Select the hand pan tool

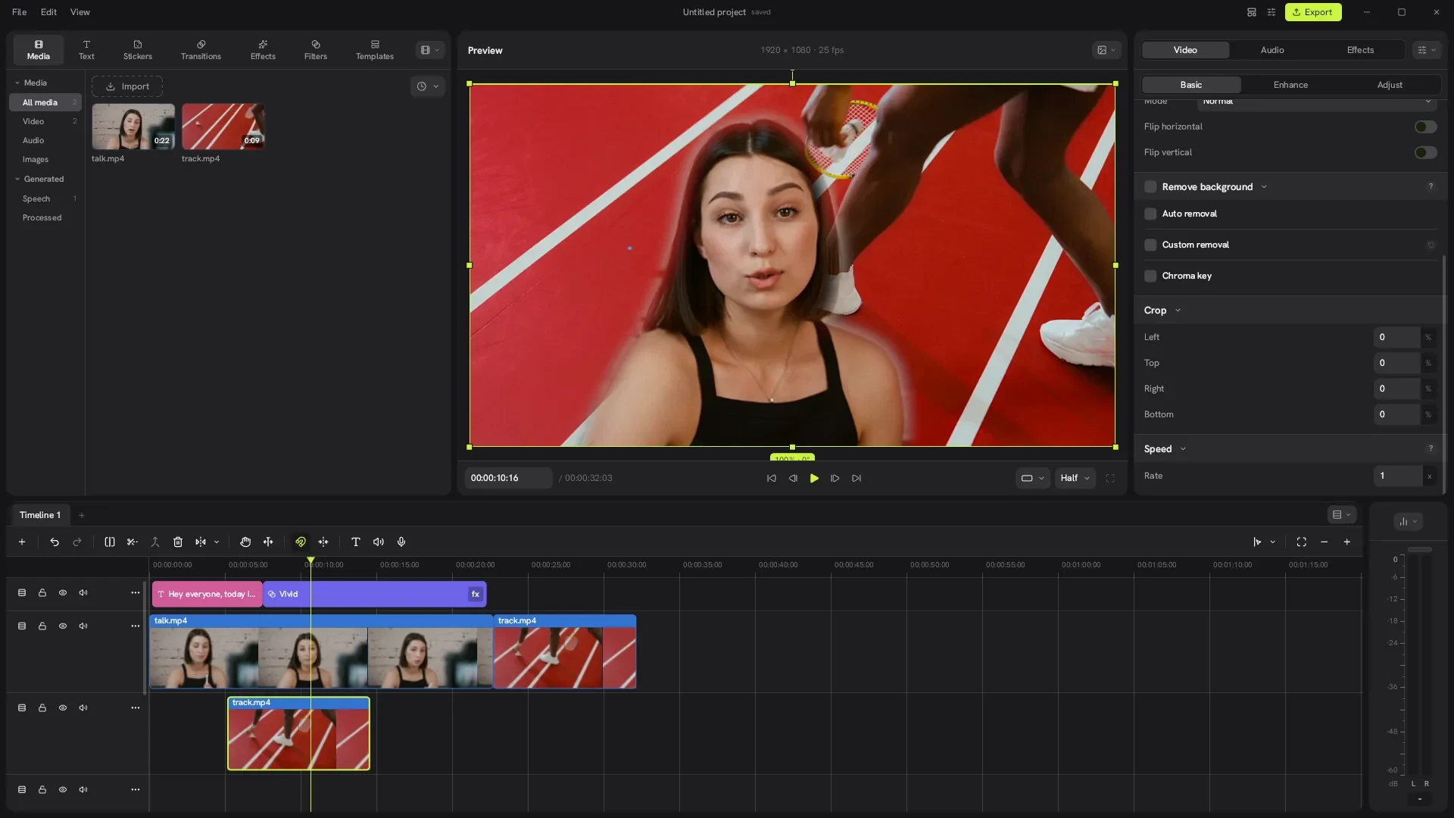pos(245,542)
